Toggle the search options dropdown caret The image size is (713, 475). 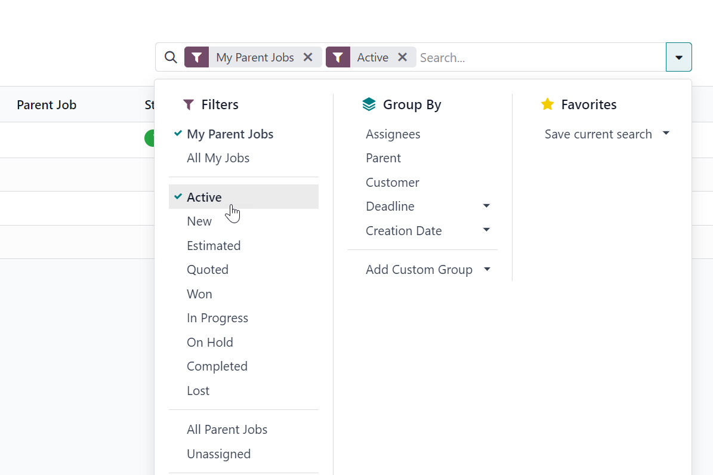(x=678, y=57)
